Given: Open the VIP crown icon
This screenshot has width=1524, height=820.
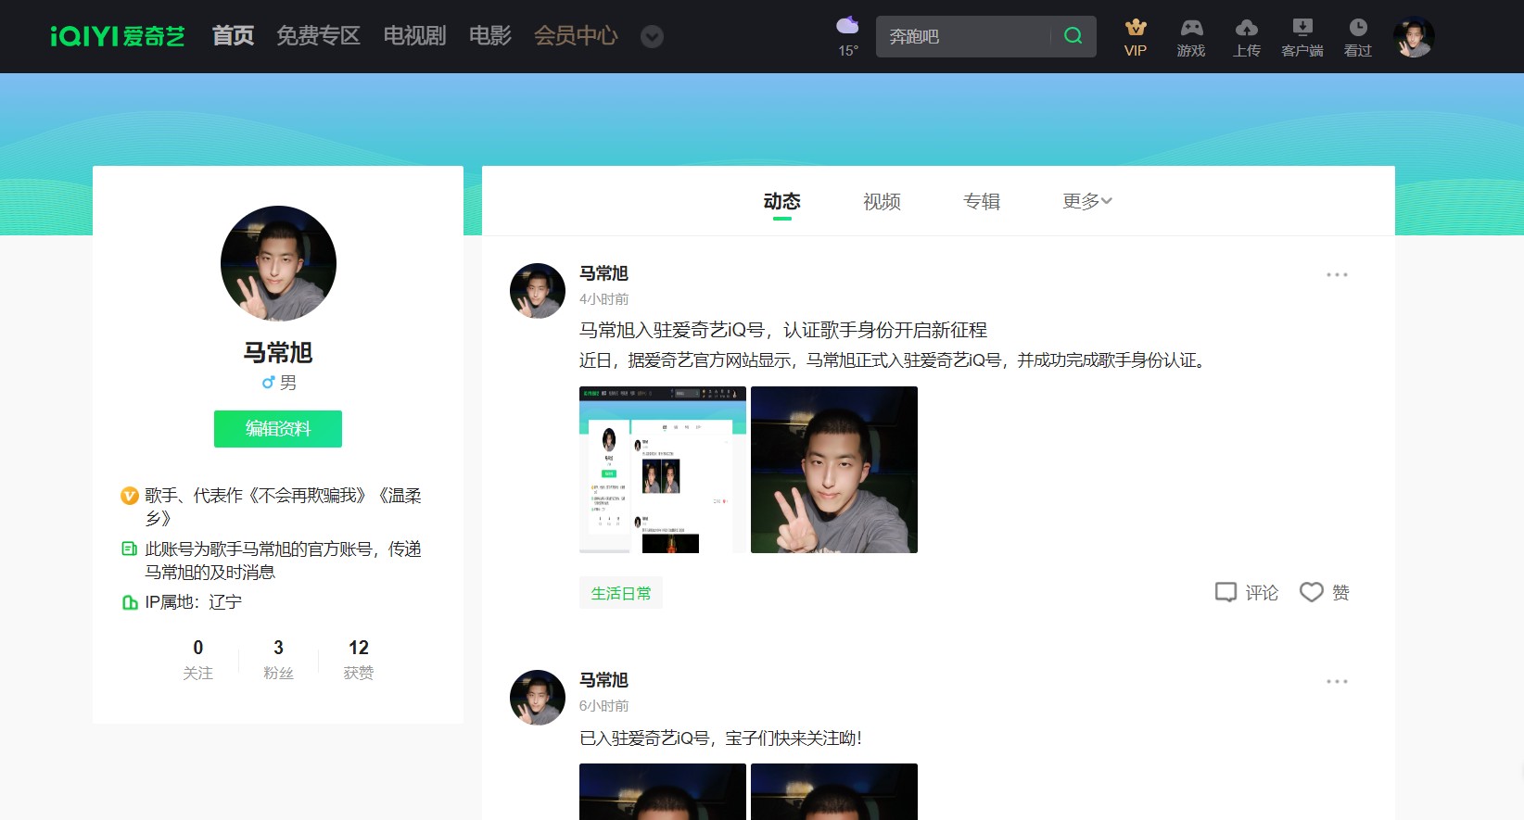Looking at the screenshot, I should tap(1136, 28).
